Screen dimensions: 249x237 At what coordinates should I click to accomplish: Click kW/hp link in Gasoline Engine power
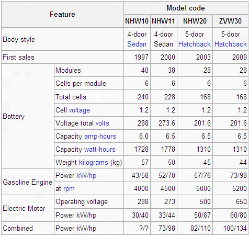point(86,176)
